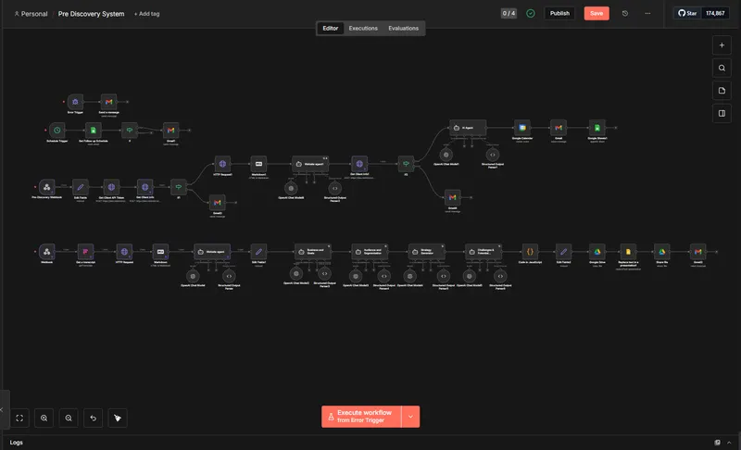This screenshot has height=450, width=741.
Task: Click Add tag next to workflow name
Action: (146, 14)
